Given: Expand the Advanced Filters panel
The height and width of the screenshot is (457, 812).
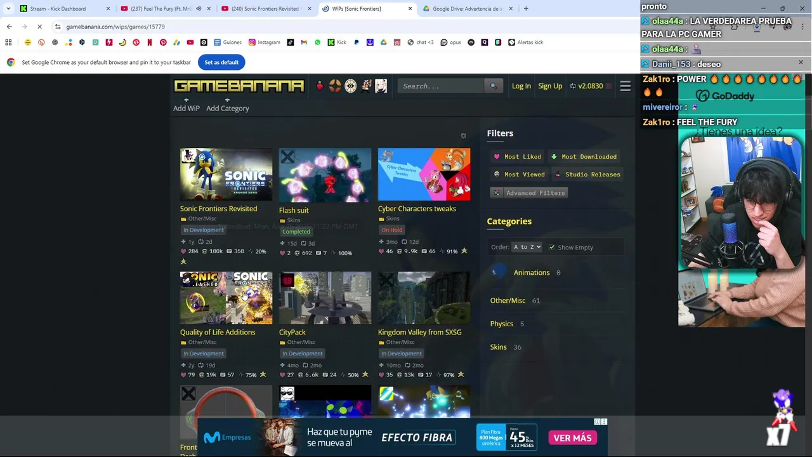Looking at the screenshot, I should [529, 193].
